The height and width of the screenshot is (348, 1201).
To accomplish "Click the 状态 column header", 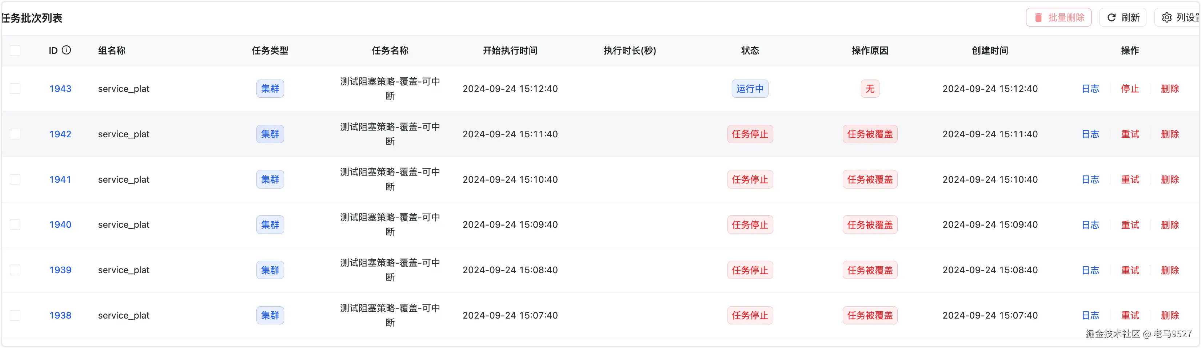I will pyautogui.click(x=750, y=50).
